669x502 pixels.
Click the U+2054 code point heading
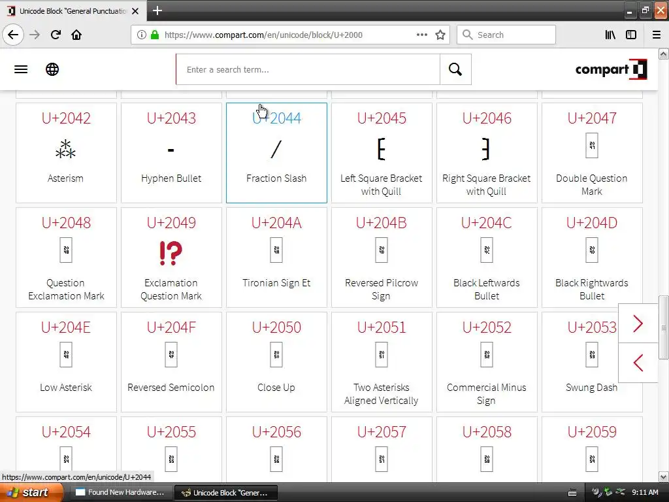[x=66, y=432]
